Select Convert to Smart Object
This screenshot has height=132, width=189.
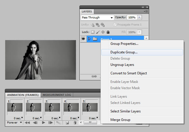pos(129,73)
